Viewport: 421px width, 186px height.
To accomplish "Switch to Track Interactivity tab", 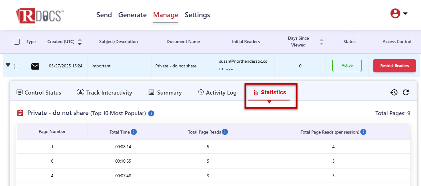I will (x=105, y=93).
